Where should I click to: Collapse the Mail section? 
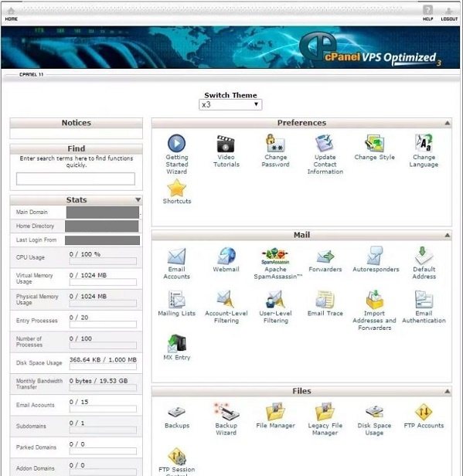point(447,235)
